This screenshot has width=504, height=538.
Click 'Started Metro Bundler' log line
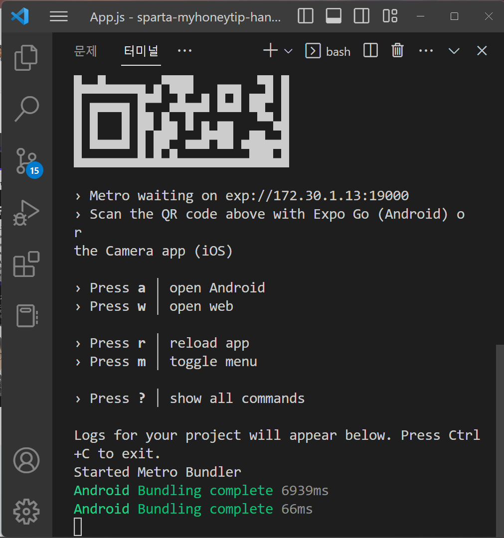(158, 472)
